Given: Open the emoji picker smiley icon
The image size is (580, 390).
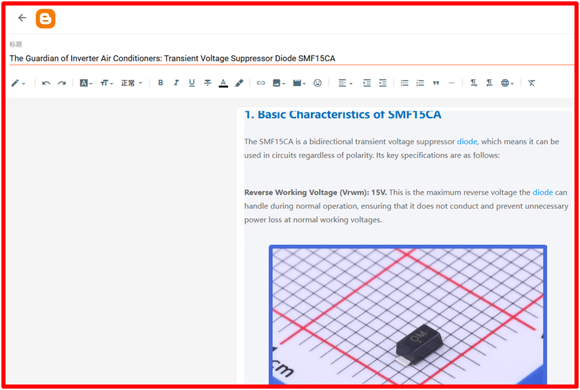Looking at the screenshot, I should pyautogui.click(x=318, y=83).
